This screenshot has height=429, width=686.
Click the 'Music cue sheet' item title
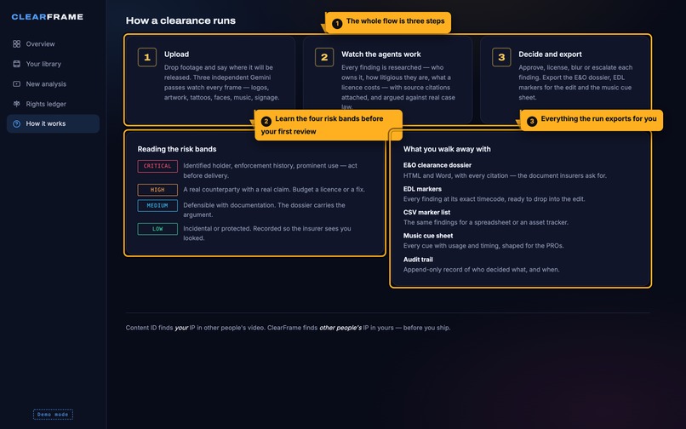click(428, 236)
